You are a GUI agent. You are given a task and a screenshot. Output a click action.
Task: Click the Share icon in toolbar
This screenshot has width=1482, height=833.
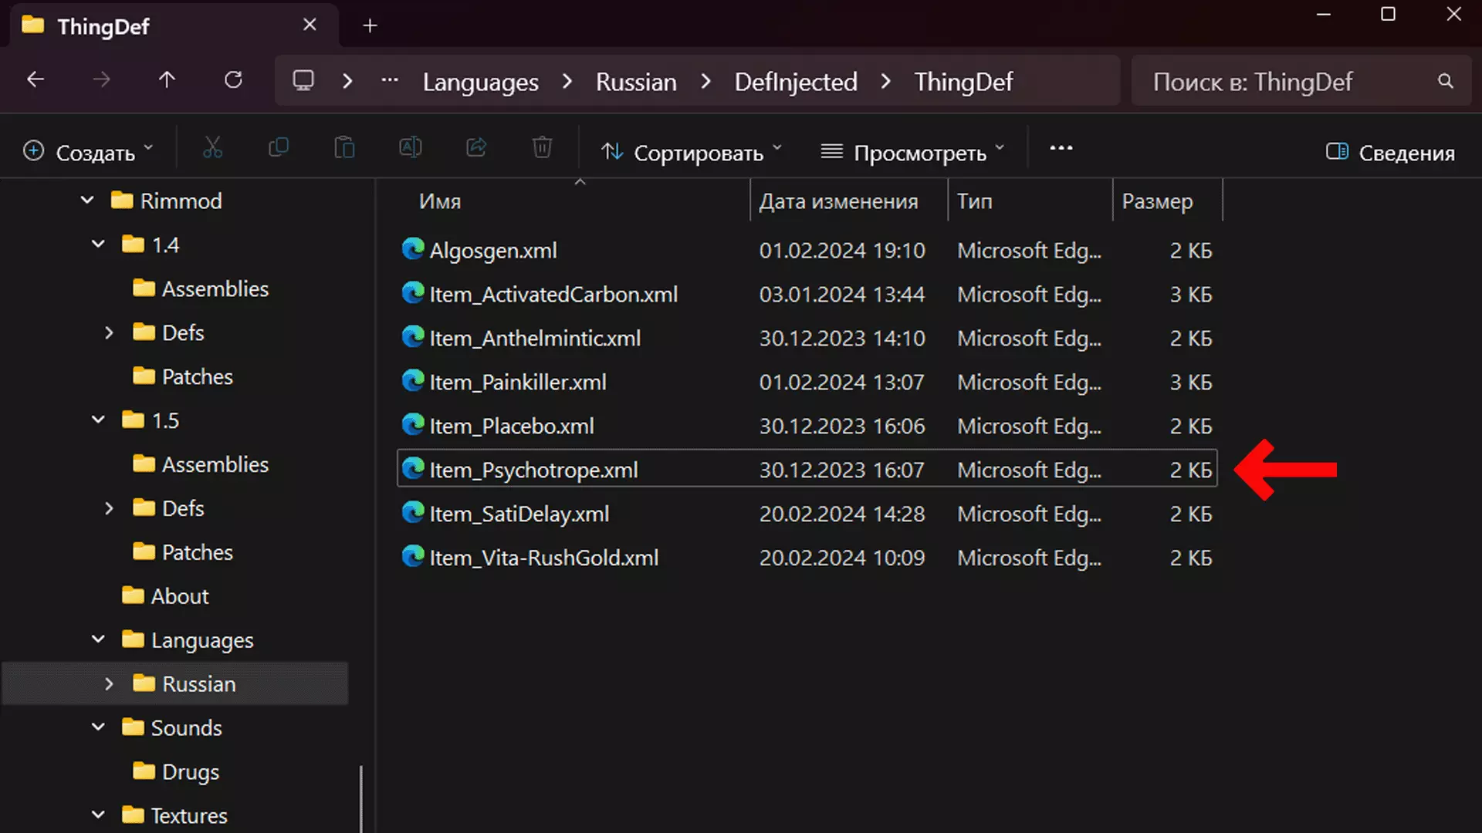point(476,148)
